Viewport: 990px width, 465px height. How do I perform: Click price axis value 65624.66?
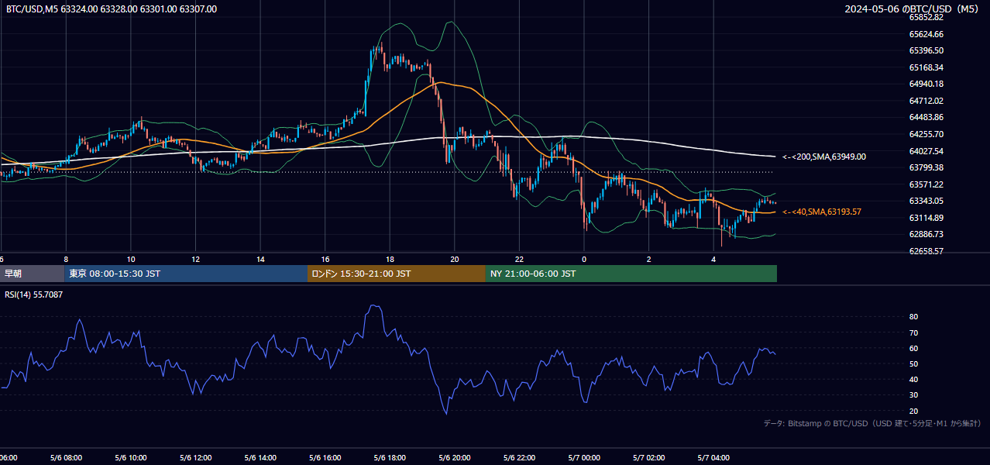click(926, 34)
